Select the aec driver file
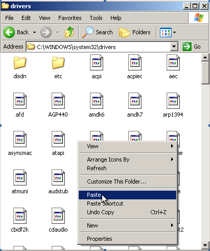Screen dimensions: 210x251 [x=173, y=67]
